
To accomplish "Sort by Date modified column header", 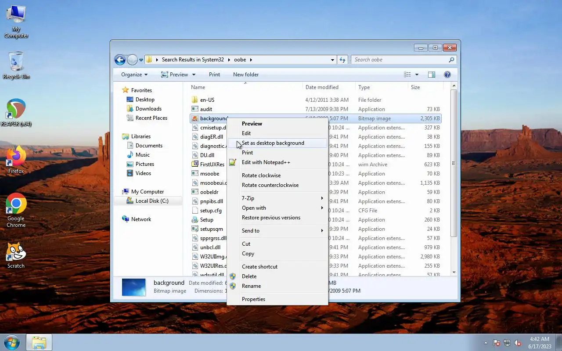I will [x=329, y=87].
